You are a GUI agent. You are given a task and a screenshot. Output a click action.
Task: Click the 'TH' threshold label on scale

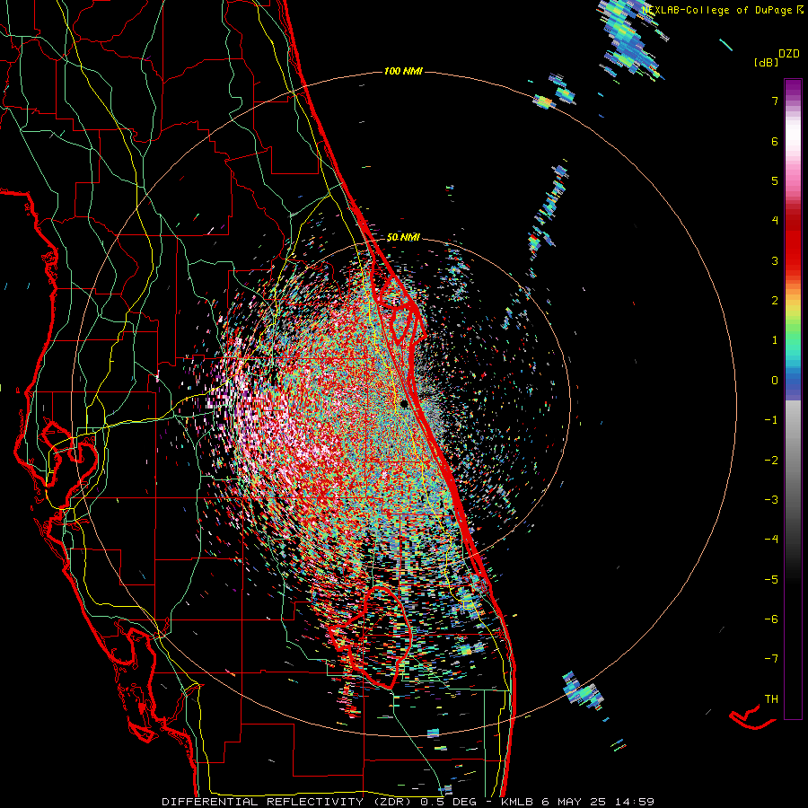[x=771, y=698]
